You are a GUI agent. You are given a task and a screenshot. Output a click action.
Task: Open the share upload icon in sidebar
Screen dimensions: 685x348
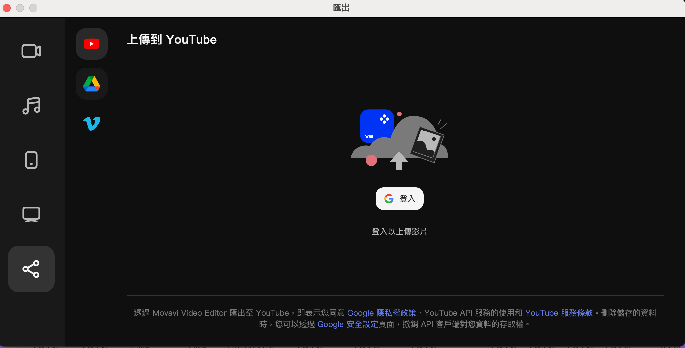pos(31,269)
